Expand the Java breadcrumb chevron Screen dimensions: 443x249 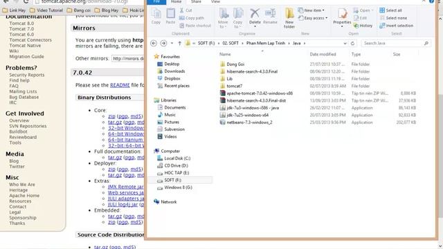coord(305,44)
